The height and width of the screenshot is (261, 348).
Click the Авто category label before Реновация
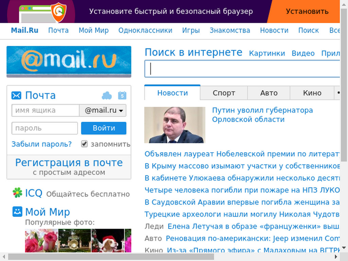click(153, 238)
